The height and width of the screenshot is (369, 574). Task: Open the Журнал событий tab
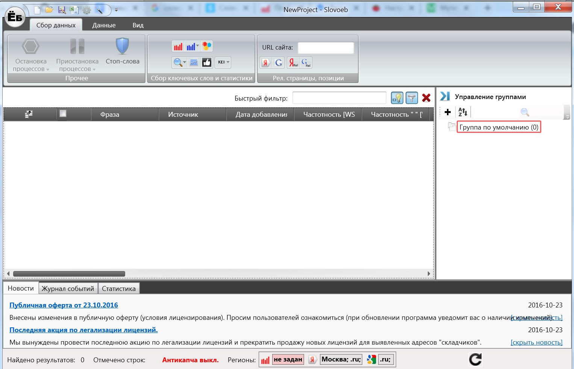click(68, 289)
